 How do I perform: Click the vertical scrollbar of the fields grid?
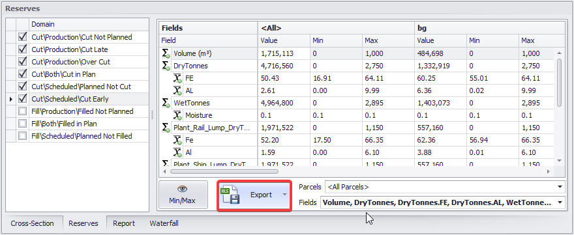559,83
